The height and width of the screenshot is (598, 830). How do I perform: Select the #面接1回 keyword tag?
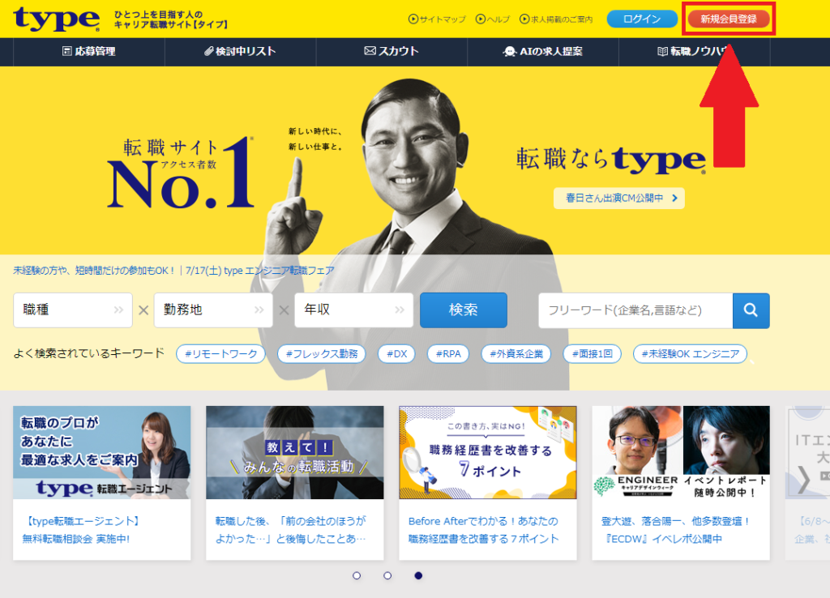click(593, 353)
